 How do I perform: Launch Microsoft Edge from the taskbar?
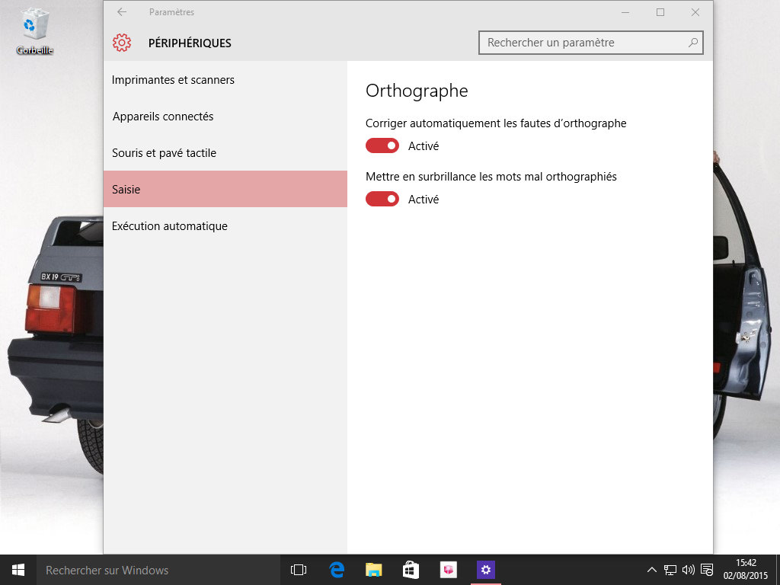pos(336,570)
